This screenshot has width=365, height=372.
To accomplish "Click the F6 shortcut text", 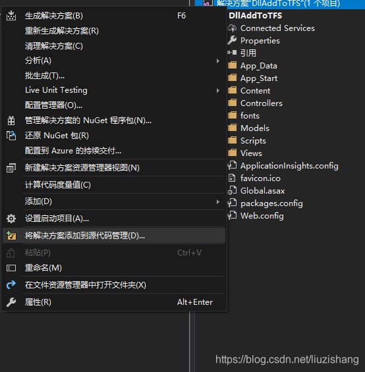I will 181,16.
